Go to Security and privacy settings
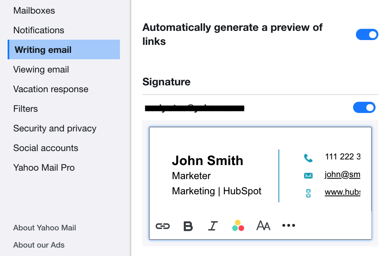The width and height of the screenshot is (388, 256). tap(55, 128)
